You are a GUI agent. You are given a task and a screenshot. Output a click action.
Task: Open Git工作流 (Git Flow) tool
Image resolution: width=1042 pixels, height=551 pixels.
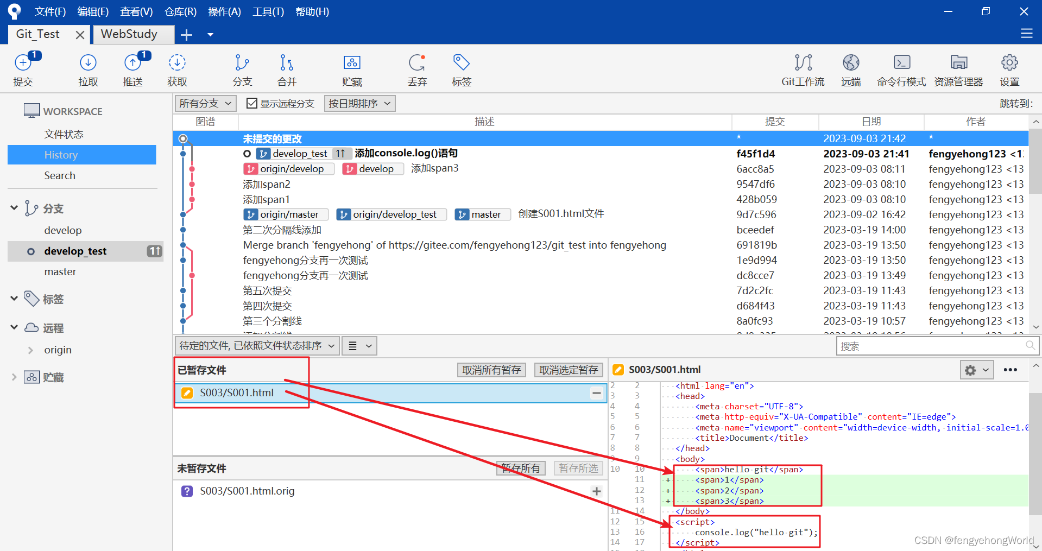tap(803, 69)
